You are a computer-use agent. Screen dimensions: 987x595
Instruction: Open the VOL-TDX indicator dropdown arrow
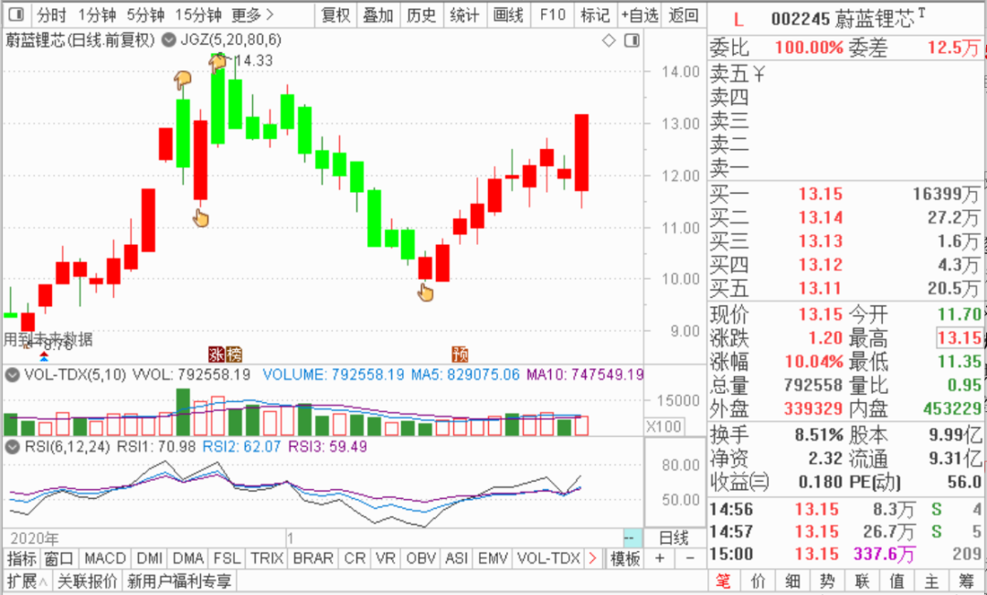point(14,375)
